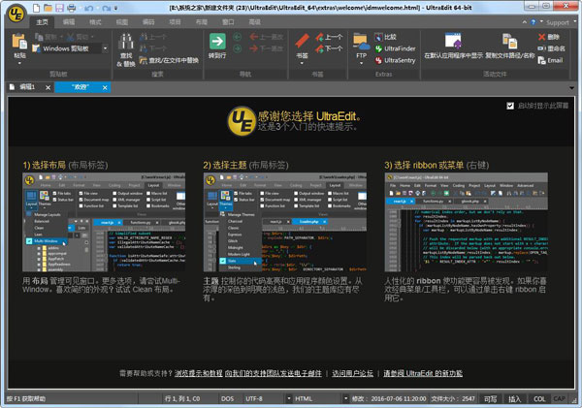Open the UltraEdit new features link (请参阅 UltraEdit 的新功能)
Viewport: 582px width, 408px height.
point(423,373)
